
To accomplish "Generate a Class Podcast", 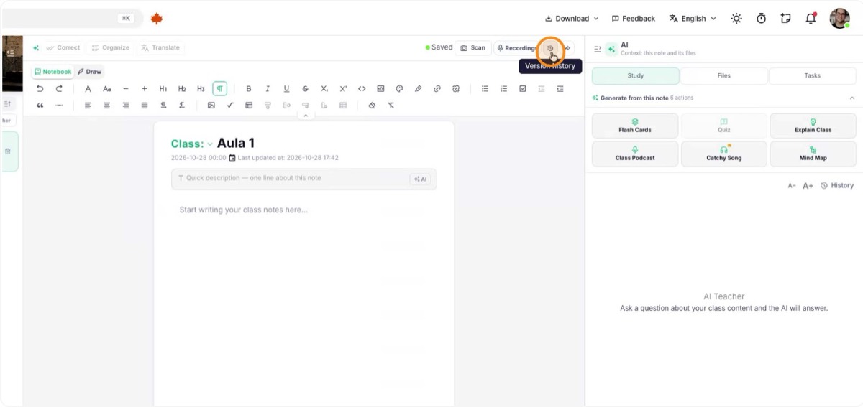I will coord(635,154).
